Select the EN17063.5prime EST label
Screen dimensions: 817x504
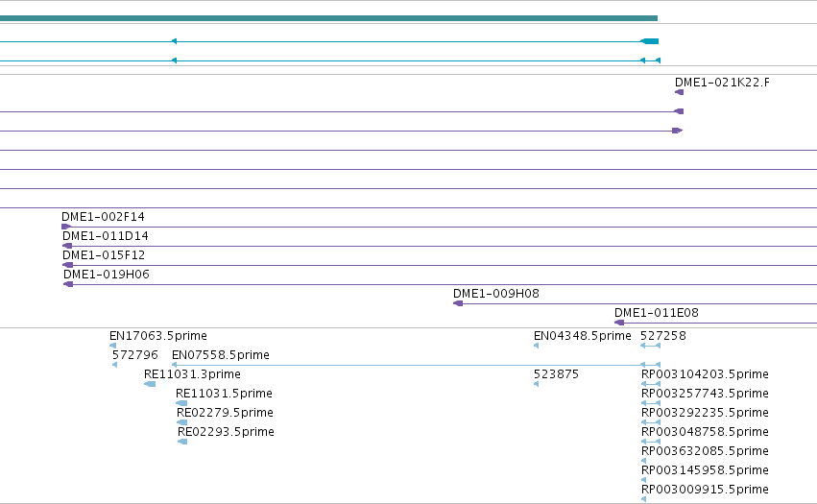(x=157, y=336)
